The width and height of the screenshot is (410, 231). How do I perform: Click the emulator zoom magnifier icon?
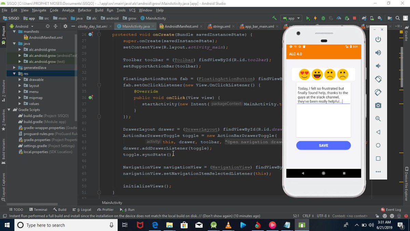tap(378, 119)
